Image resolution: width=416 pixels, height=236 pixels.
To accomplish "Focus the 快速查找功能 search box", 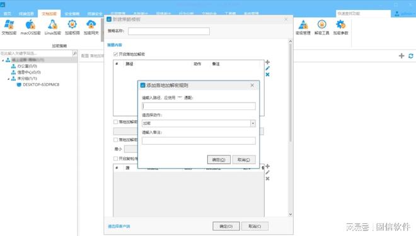I will [363, 13].
